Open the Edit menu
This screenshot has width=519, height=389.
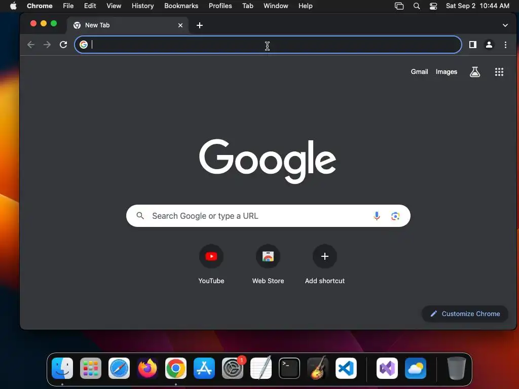(90, 6)
